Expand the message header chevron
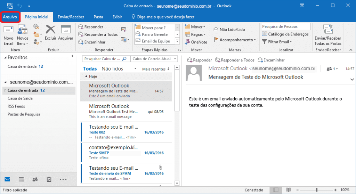This screenshot has width=356, height=194. [x=352, y=80]
